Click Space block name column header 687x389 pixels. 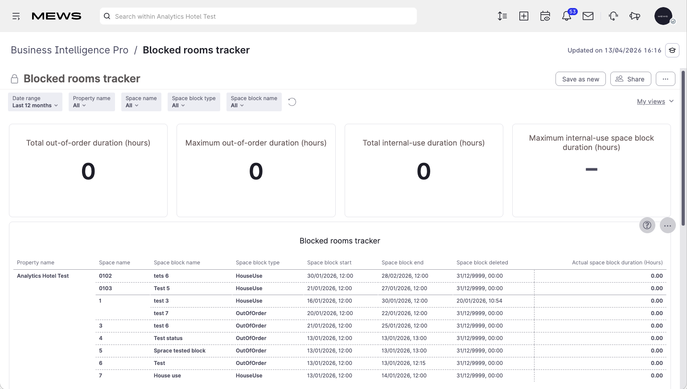click(x=177, y=263)
